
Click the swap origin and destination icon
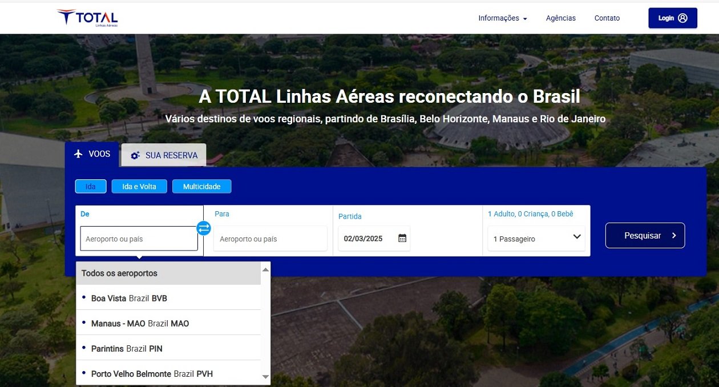204,228
